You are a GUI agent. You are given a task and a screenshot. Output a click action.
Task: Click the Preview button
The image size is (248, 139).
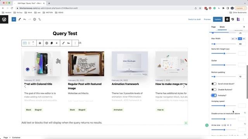(207, 19)
